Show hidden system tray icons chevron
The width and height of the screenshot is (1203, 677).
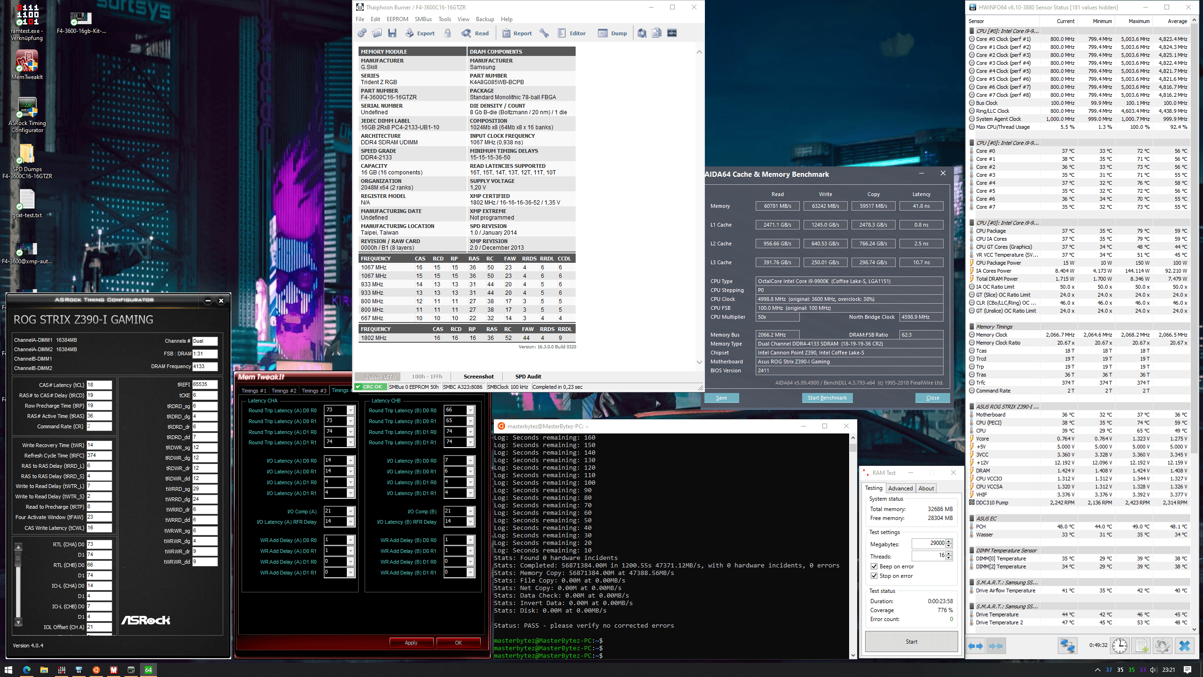(x=1097, y=670)
